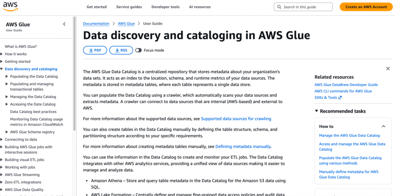Collapse the How to card chevron
Image resolution: width=395 pixels, height=196 pixels.
[x=383, y=126]
